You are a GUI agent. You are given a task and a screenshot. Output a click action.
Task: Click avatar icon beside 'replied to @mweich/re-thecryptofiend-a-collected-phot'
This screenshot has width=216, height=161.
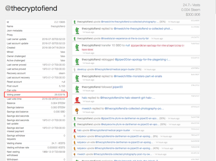click(x=77, y=30)
